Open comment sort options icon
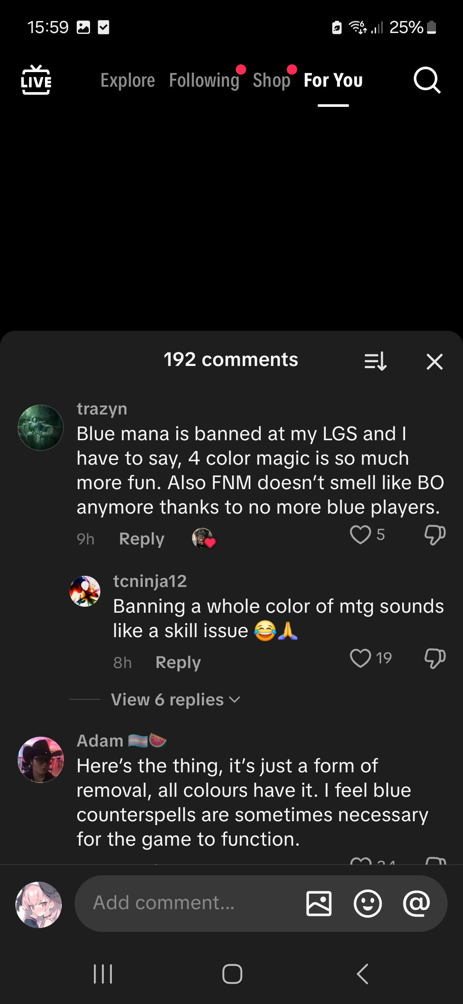Viewport: 463px width, 1004px height. [376, 361]
